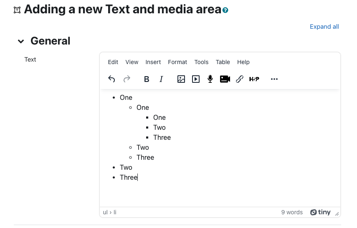Insert a link

pos(240,79)
